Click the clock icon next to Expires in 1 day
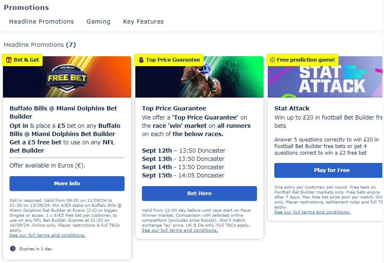 click(x=12, y=249)
